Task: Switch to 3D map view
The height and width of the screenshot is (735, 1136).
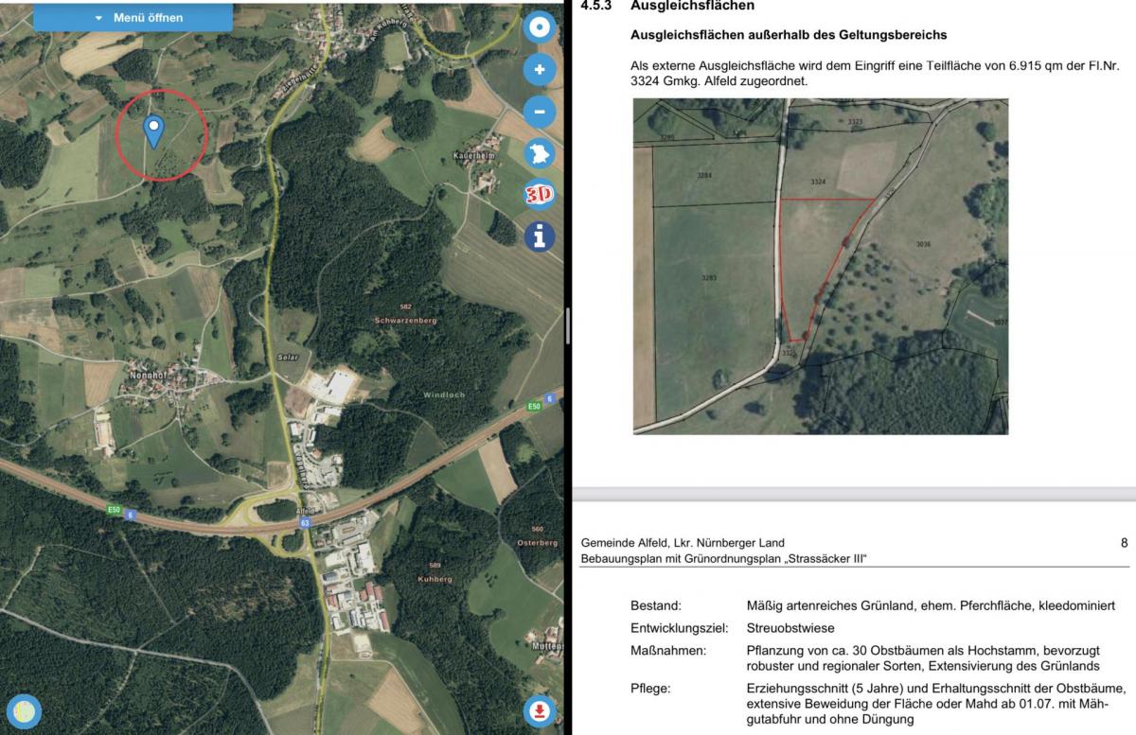Action: [540, 195]
